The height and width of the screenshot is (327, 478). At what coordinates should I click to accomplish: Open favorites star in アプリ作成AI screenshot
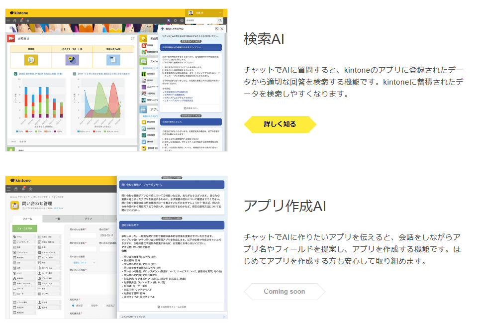[x=30, y=189]
